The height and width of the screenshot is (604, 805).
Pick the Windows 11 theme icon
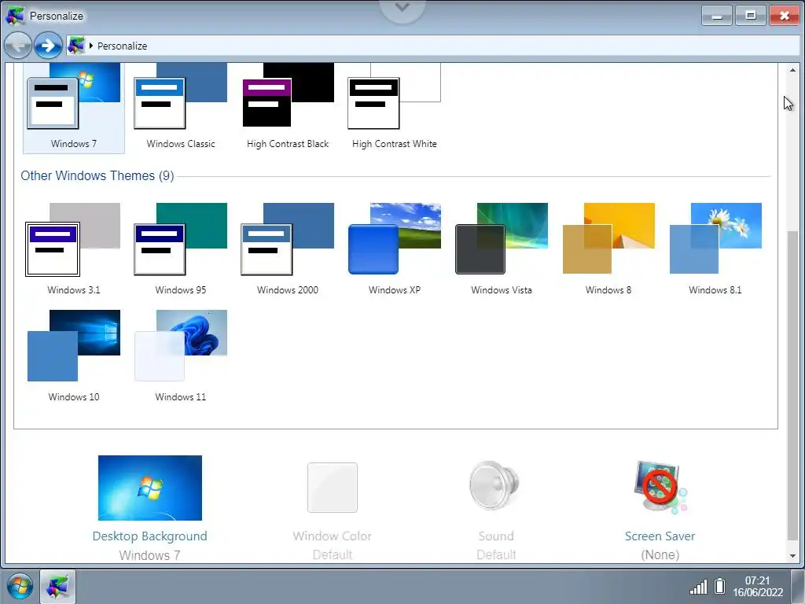(x=181, y=346)
